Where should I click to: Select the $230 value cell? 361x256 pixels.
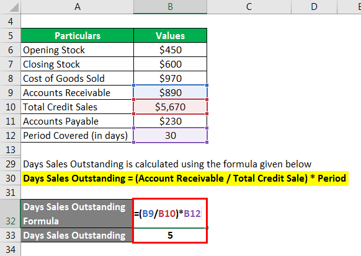pos(170,121)
